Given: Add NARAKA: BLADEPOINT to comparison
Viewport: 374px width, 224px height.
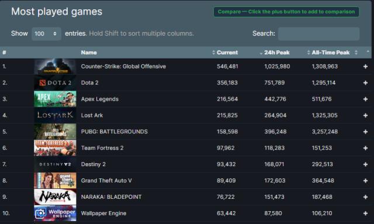Looking at the screenshot, I should [x=365, y=197].
